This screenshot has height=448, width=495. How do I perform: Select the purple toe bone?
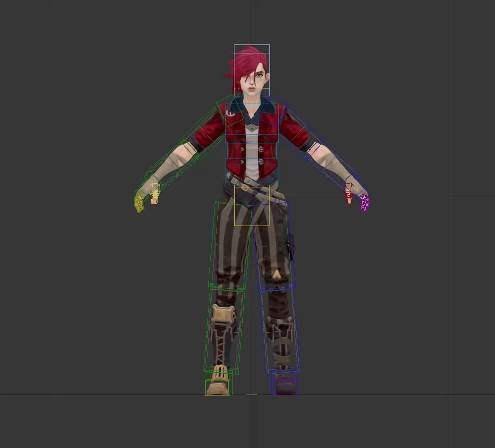pyautogui.click(x=286, y=387)
